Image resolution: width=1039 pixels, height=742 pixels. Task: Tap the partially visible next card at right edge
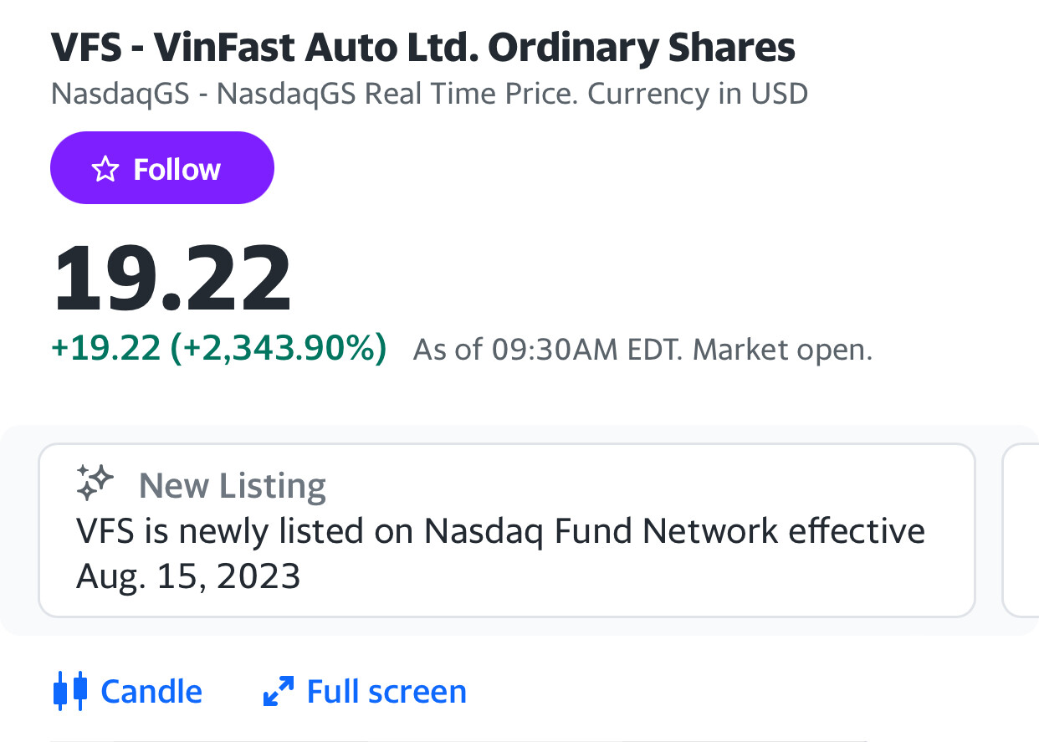(x=1021, y=530)
